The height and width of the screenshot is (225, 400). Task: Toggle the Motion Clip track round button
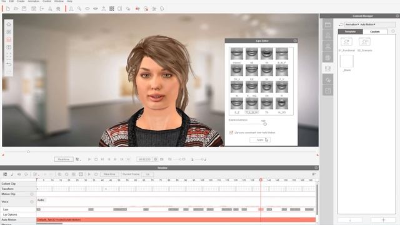coord(32,194)
